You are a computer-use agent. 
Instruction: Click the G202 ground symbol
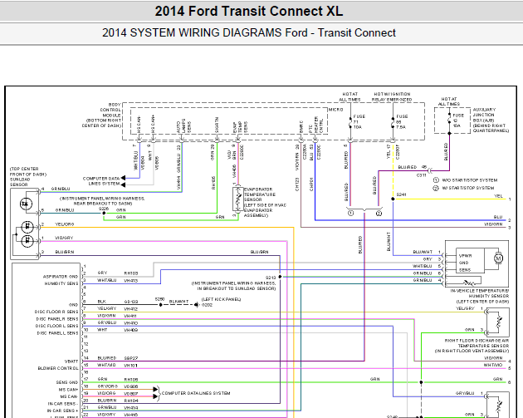tap(197, 304)
